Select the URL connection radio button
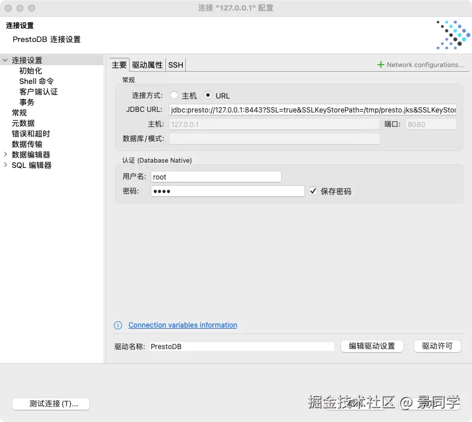Viewport: 472px width, 422px height. tap(208, 95)
